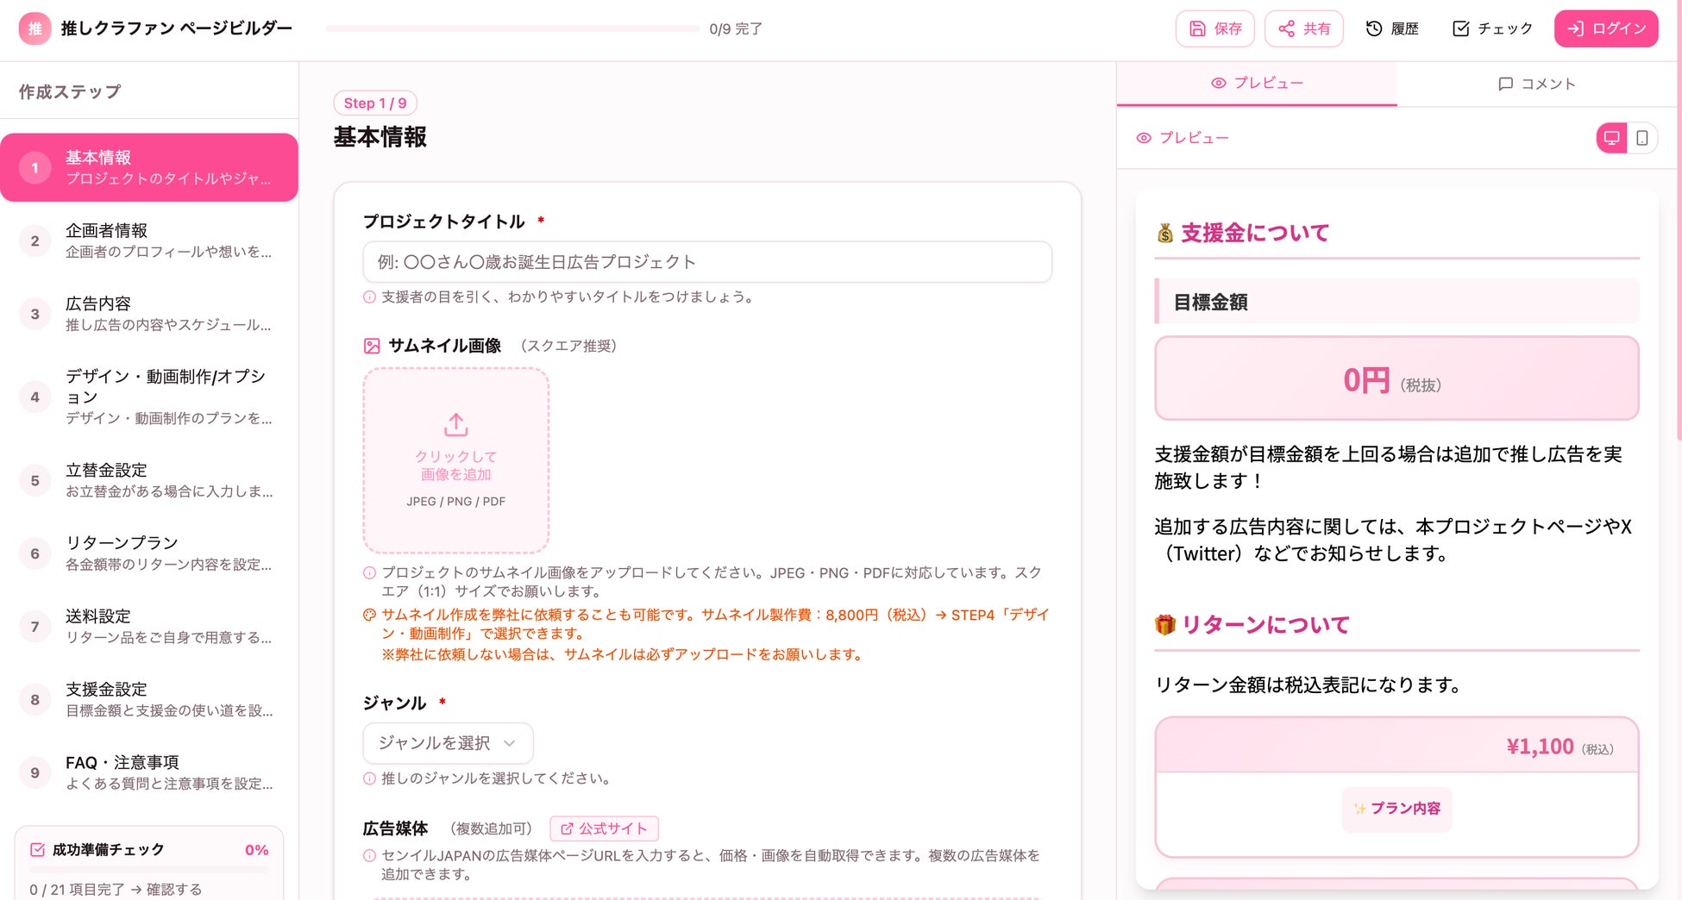The image size is (1682, 900).
Task: Open 履歴 history
Action: [x=1392, y=28]
